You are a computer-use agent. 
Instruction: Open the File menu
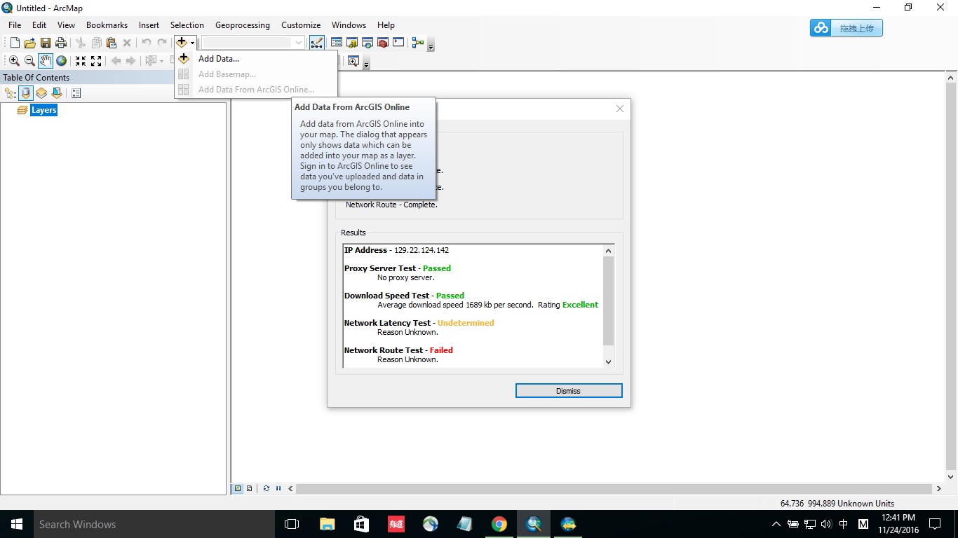point(15,25)
